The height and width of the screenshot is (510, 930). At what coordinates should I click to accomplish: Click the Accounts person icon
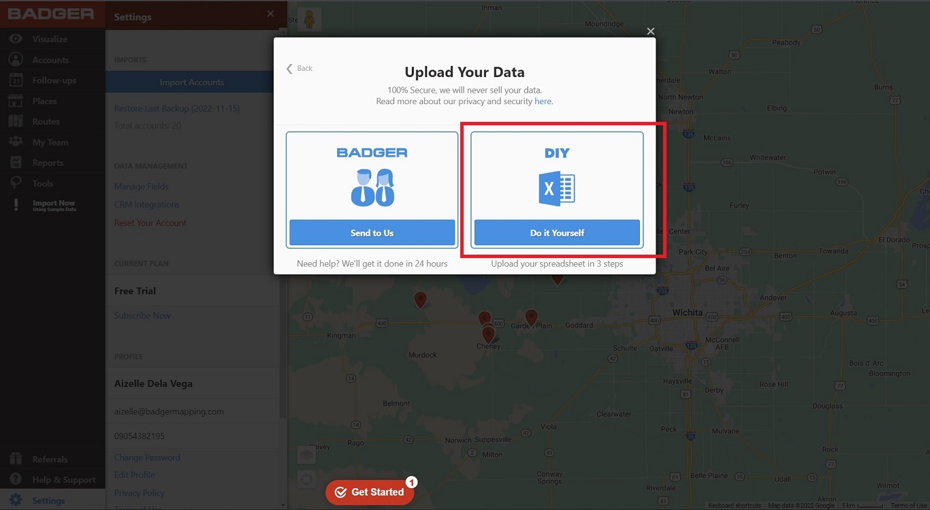click(16, 60)
